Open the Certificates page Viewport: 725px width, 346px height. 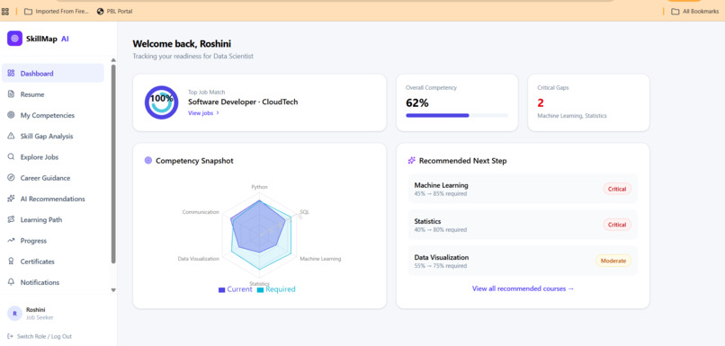click(53, 262)
